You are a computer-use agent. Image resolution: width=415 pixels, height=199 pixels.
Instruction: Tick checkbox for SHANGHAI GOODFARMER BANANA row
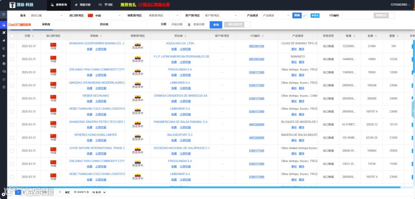point(12,46)
